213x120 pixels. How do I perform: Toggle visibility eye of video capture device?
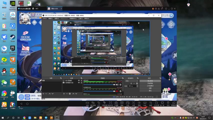[79, 83]
